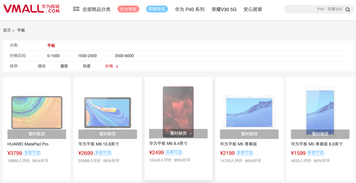Click 多款可选 tag next to ¥2499
Image resolution: width=356 pixels, height=183 pixels.
pos(174,152)
